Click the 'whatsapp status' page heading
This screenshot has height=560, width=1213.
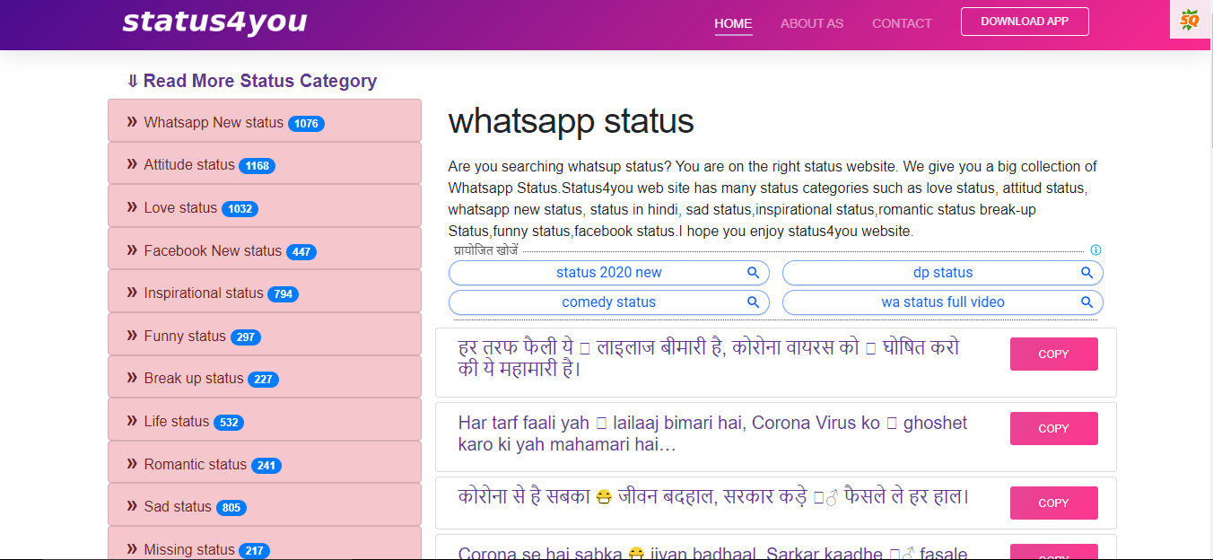coord(571,122)
